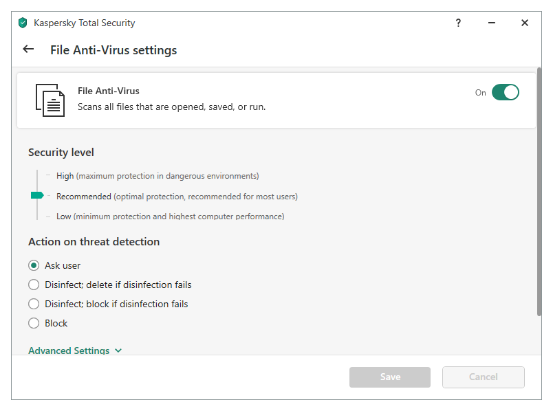Click the Cancel button
The height and width of the screenshot is (411, 553).
coord(483,377)
